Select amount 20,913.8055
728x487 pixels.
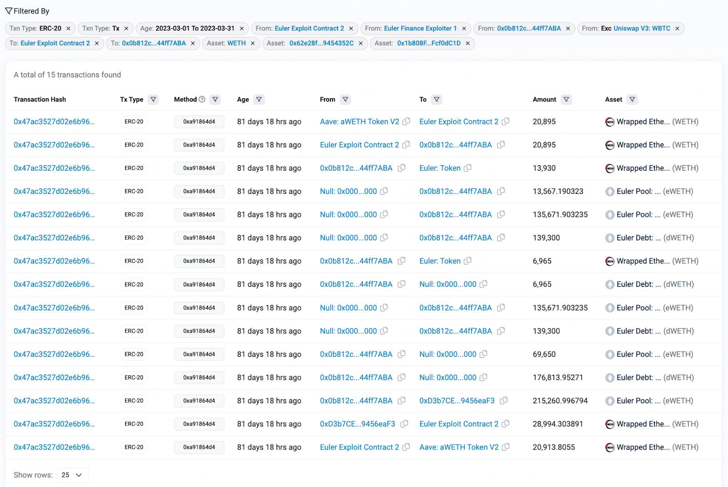pyautogui.click(x=554, y=447)
